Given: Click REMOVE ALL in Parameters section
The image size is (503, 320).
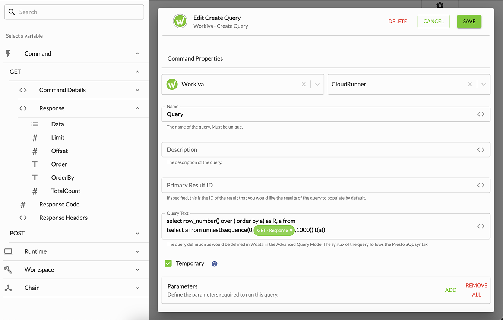Looking at the screenshot, I should click(x=477, y=290).
